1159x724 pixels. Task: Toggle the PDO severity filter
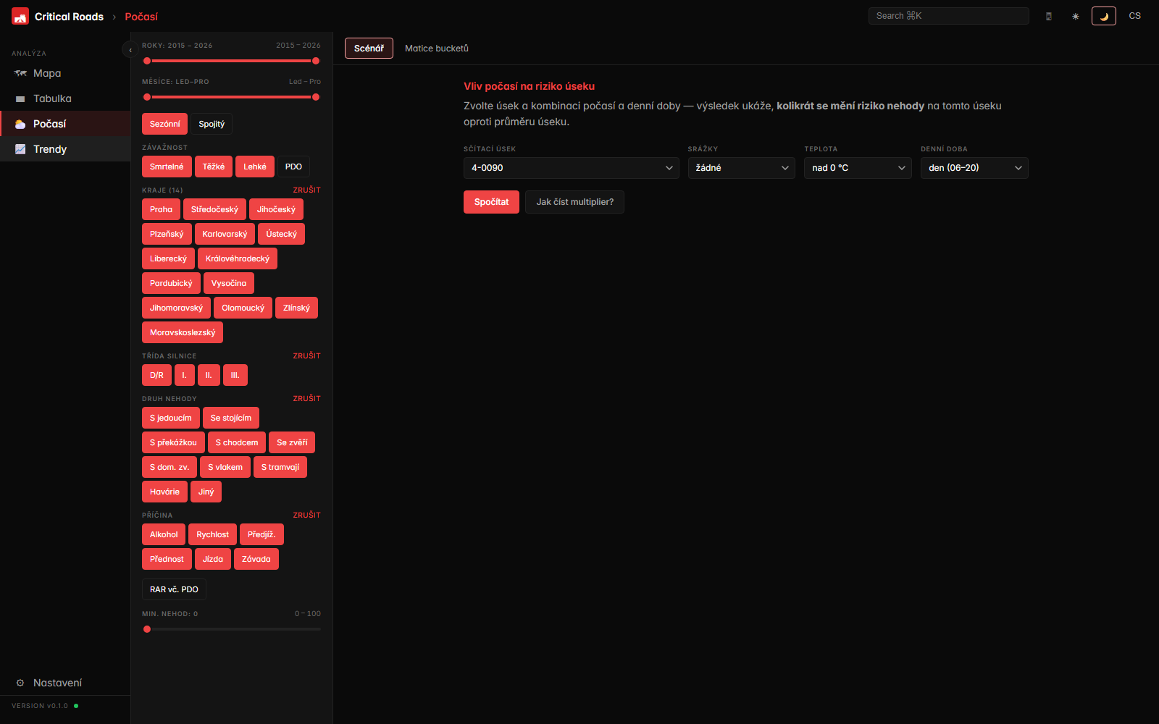[293, 167]
